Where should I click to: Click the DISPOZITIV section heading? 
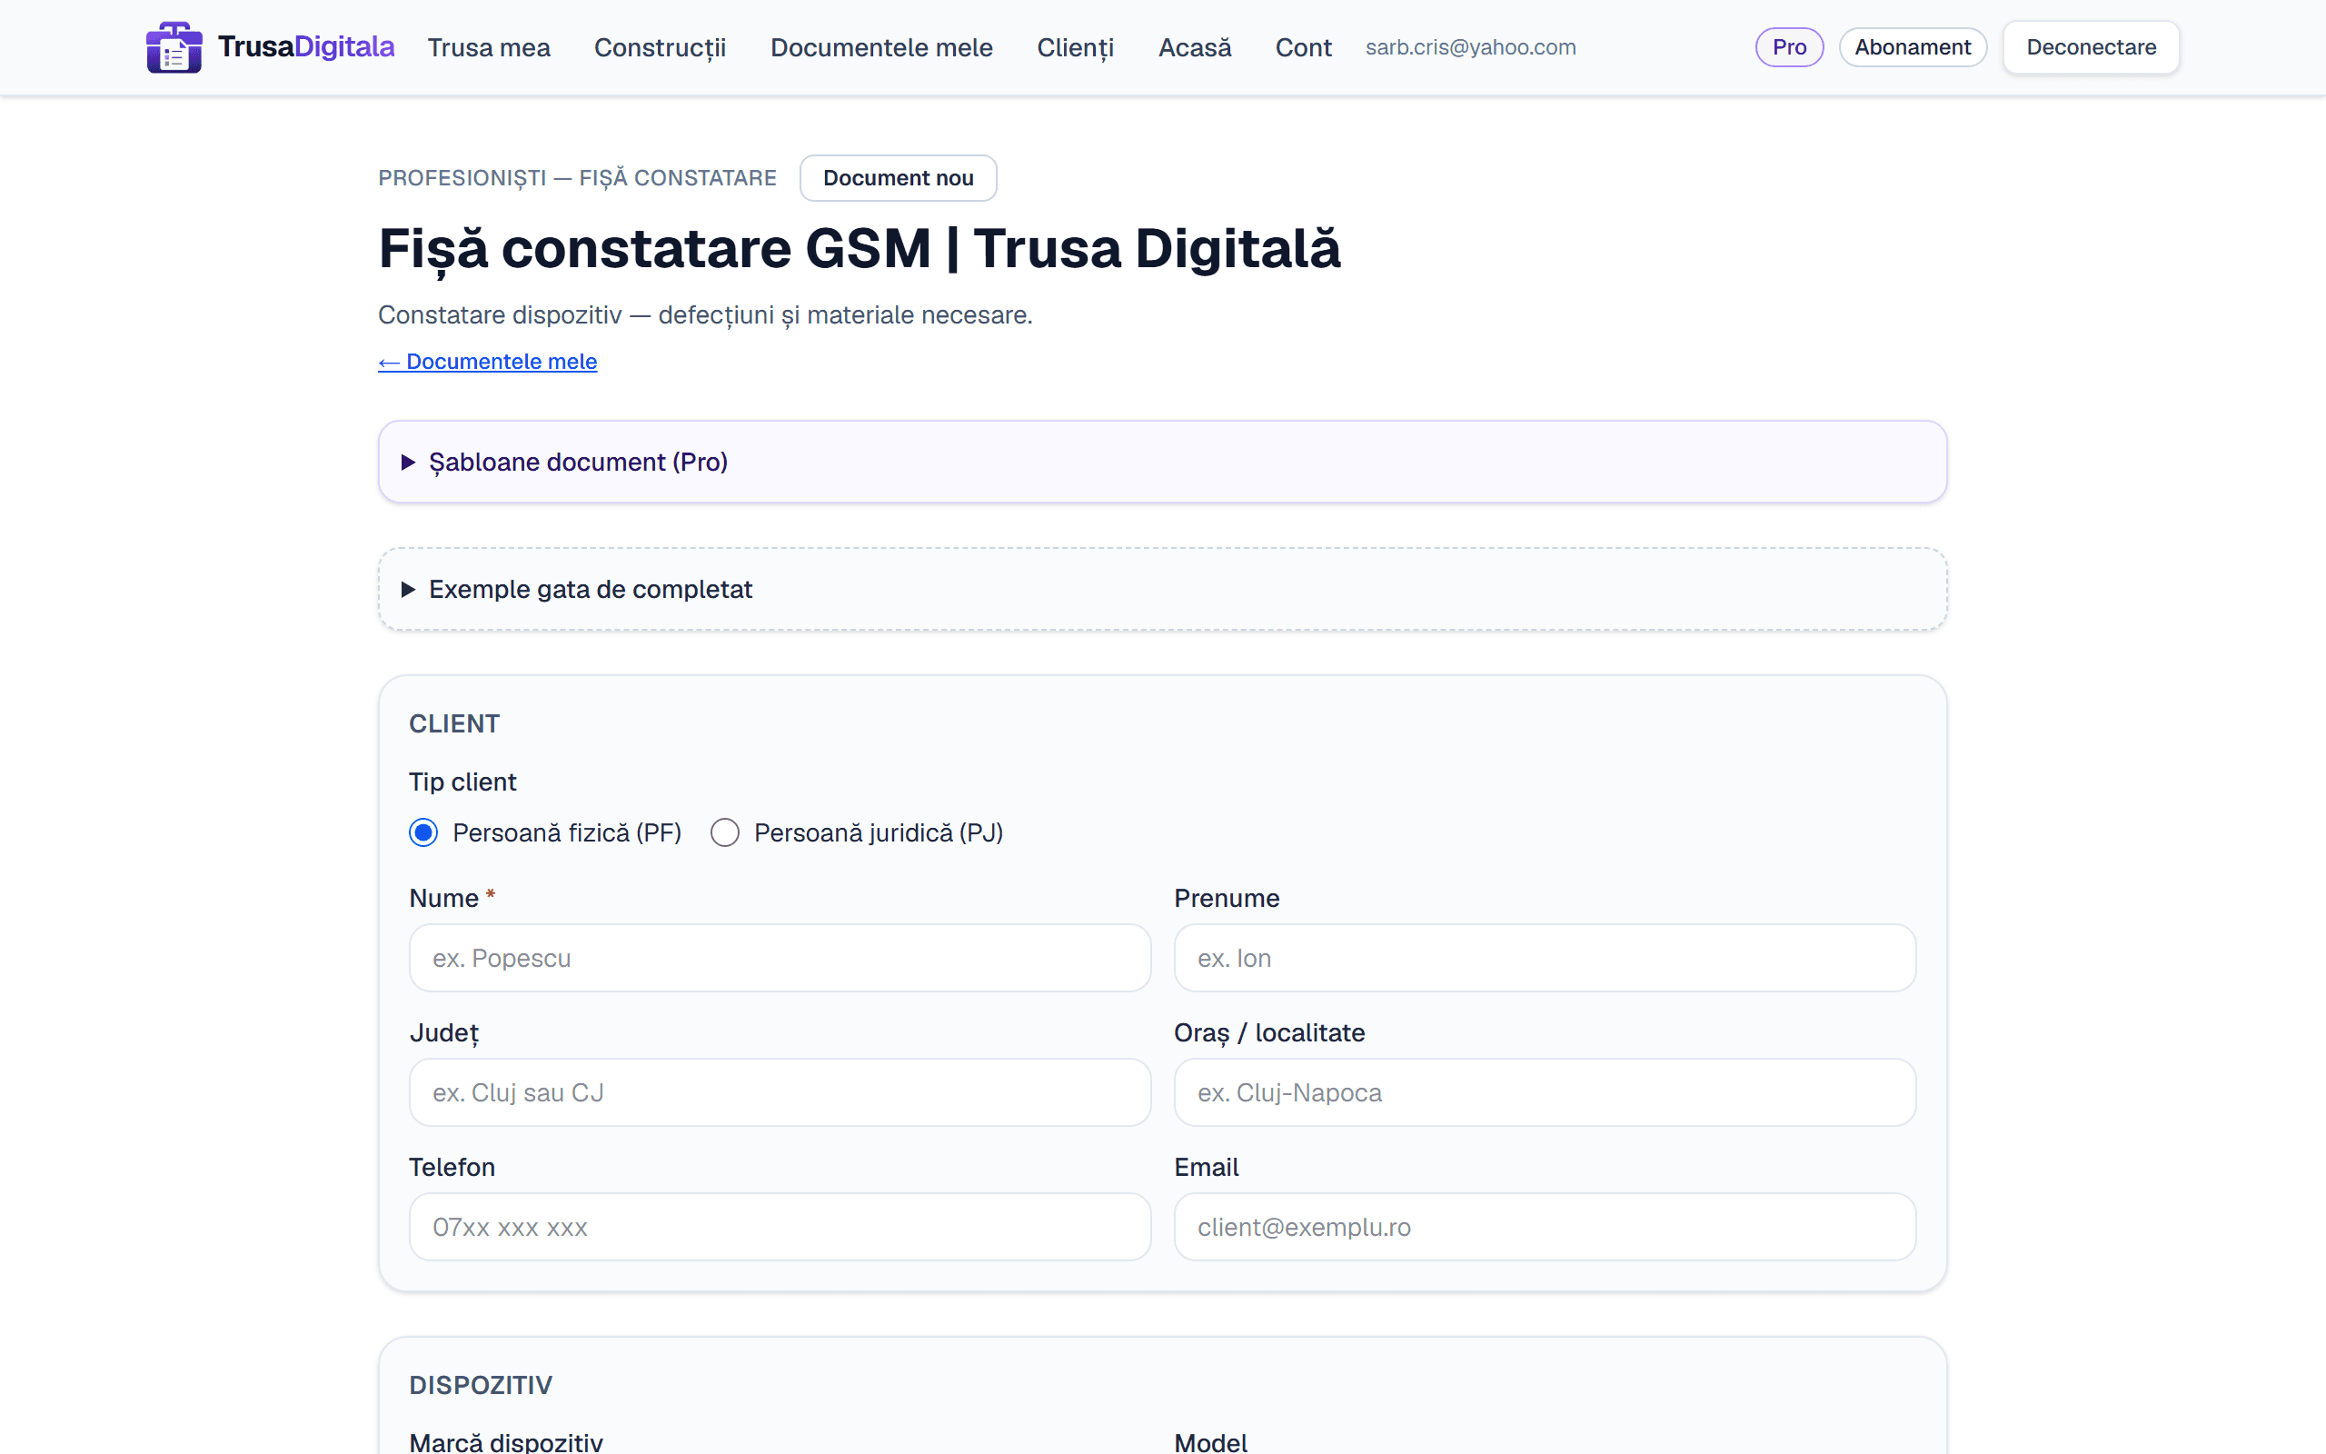481,1385
